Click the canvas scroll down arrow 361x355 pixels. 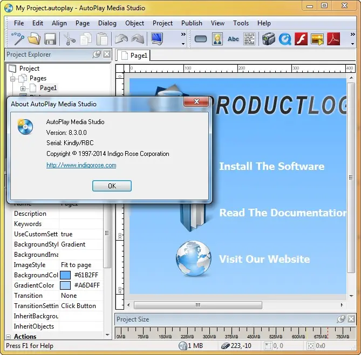click(x=351, y=296)
